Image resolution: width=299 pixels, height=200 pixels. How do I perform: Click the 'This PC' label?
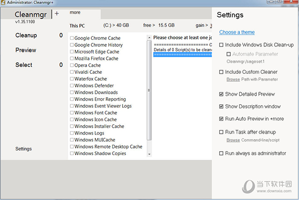tap(77, 26)
